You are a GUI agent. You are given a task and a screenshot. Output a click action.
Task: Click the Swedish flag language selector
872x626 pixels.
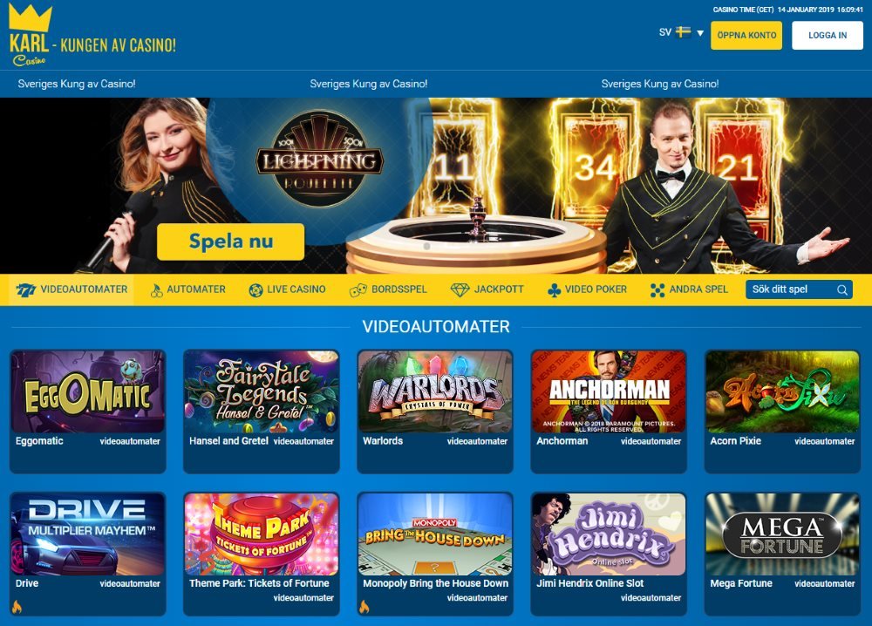point(683,31)
